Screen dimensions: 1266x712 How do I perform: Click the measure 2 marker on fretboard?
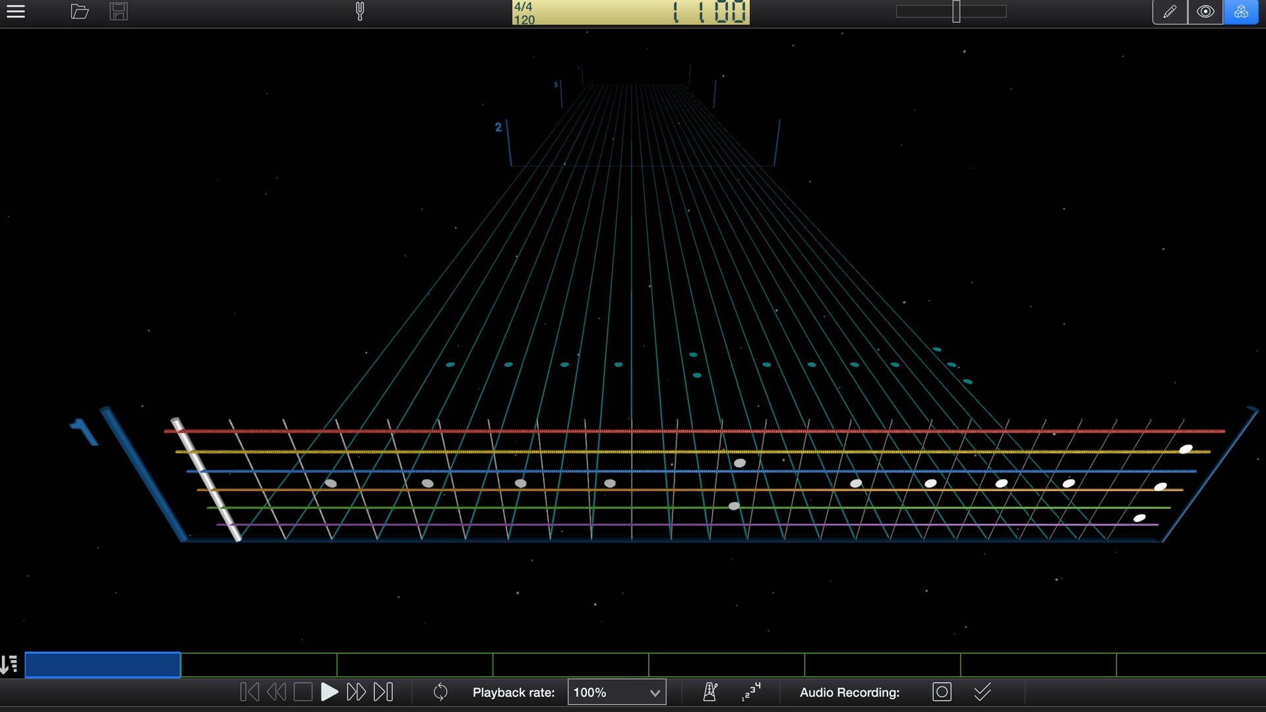(x=498, y=127)
